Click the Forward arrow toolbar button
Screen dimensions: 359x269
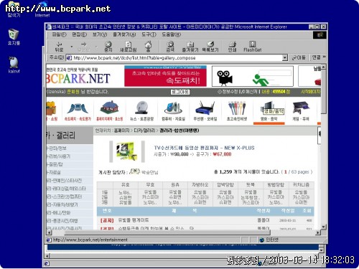(83, 47)
